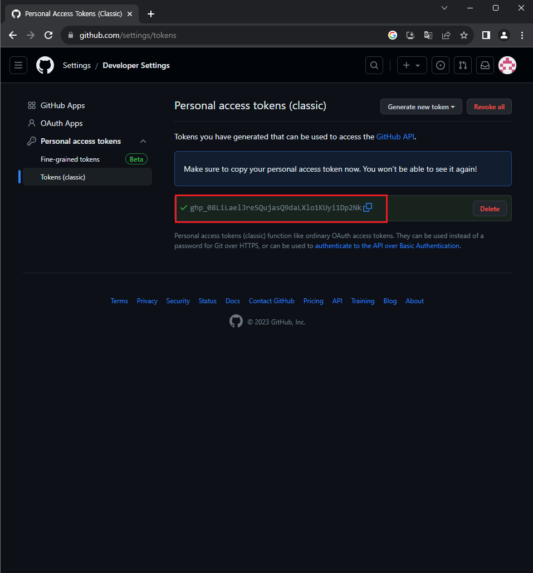This screenshot has width=533, height=573.
Task: Click the browser address bar URL
Action: (x=128, y=35)
